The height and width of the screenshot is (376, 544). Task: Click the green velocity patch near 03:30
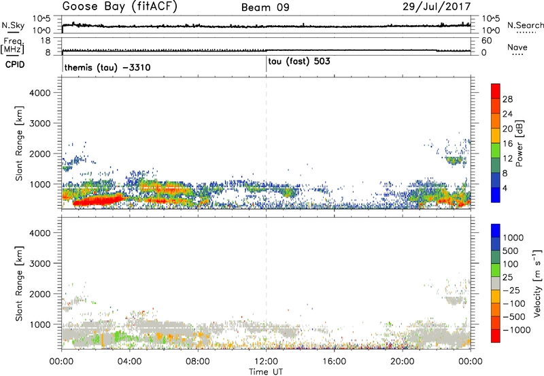click(121, 336)
